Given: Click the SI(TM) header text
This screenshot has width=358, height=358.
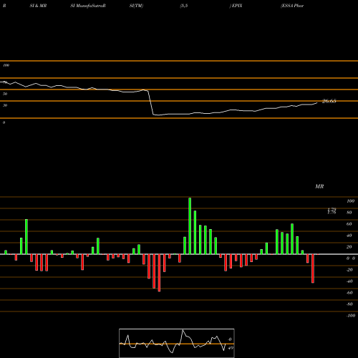Looking at the screenshot, I should click(x=136, y=6).
